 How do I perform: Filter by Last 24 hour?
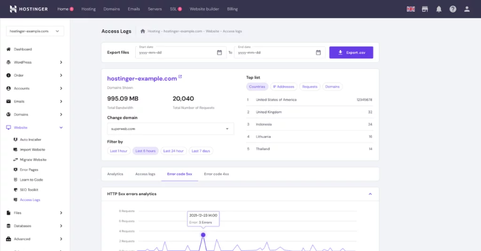173,151
